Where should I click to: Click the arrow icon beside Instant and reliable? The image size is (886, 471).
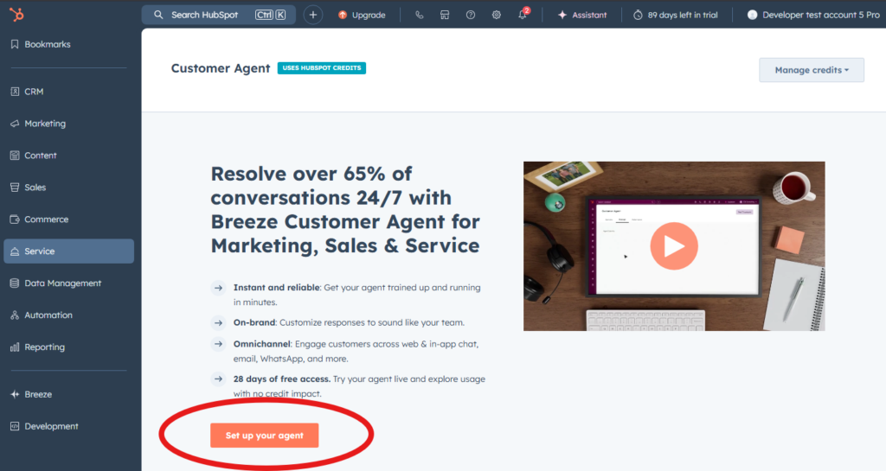[x=219, y=288]
